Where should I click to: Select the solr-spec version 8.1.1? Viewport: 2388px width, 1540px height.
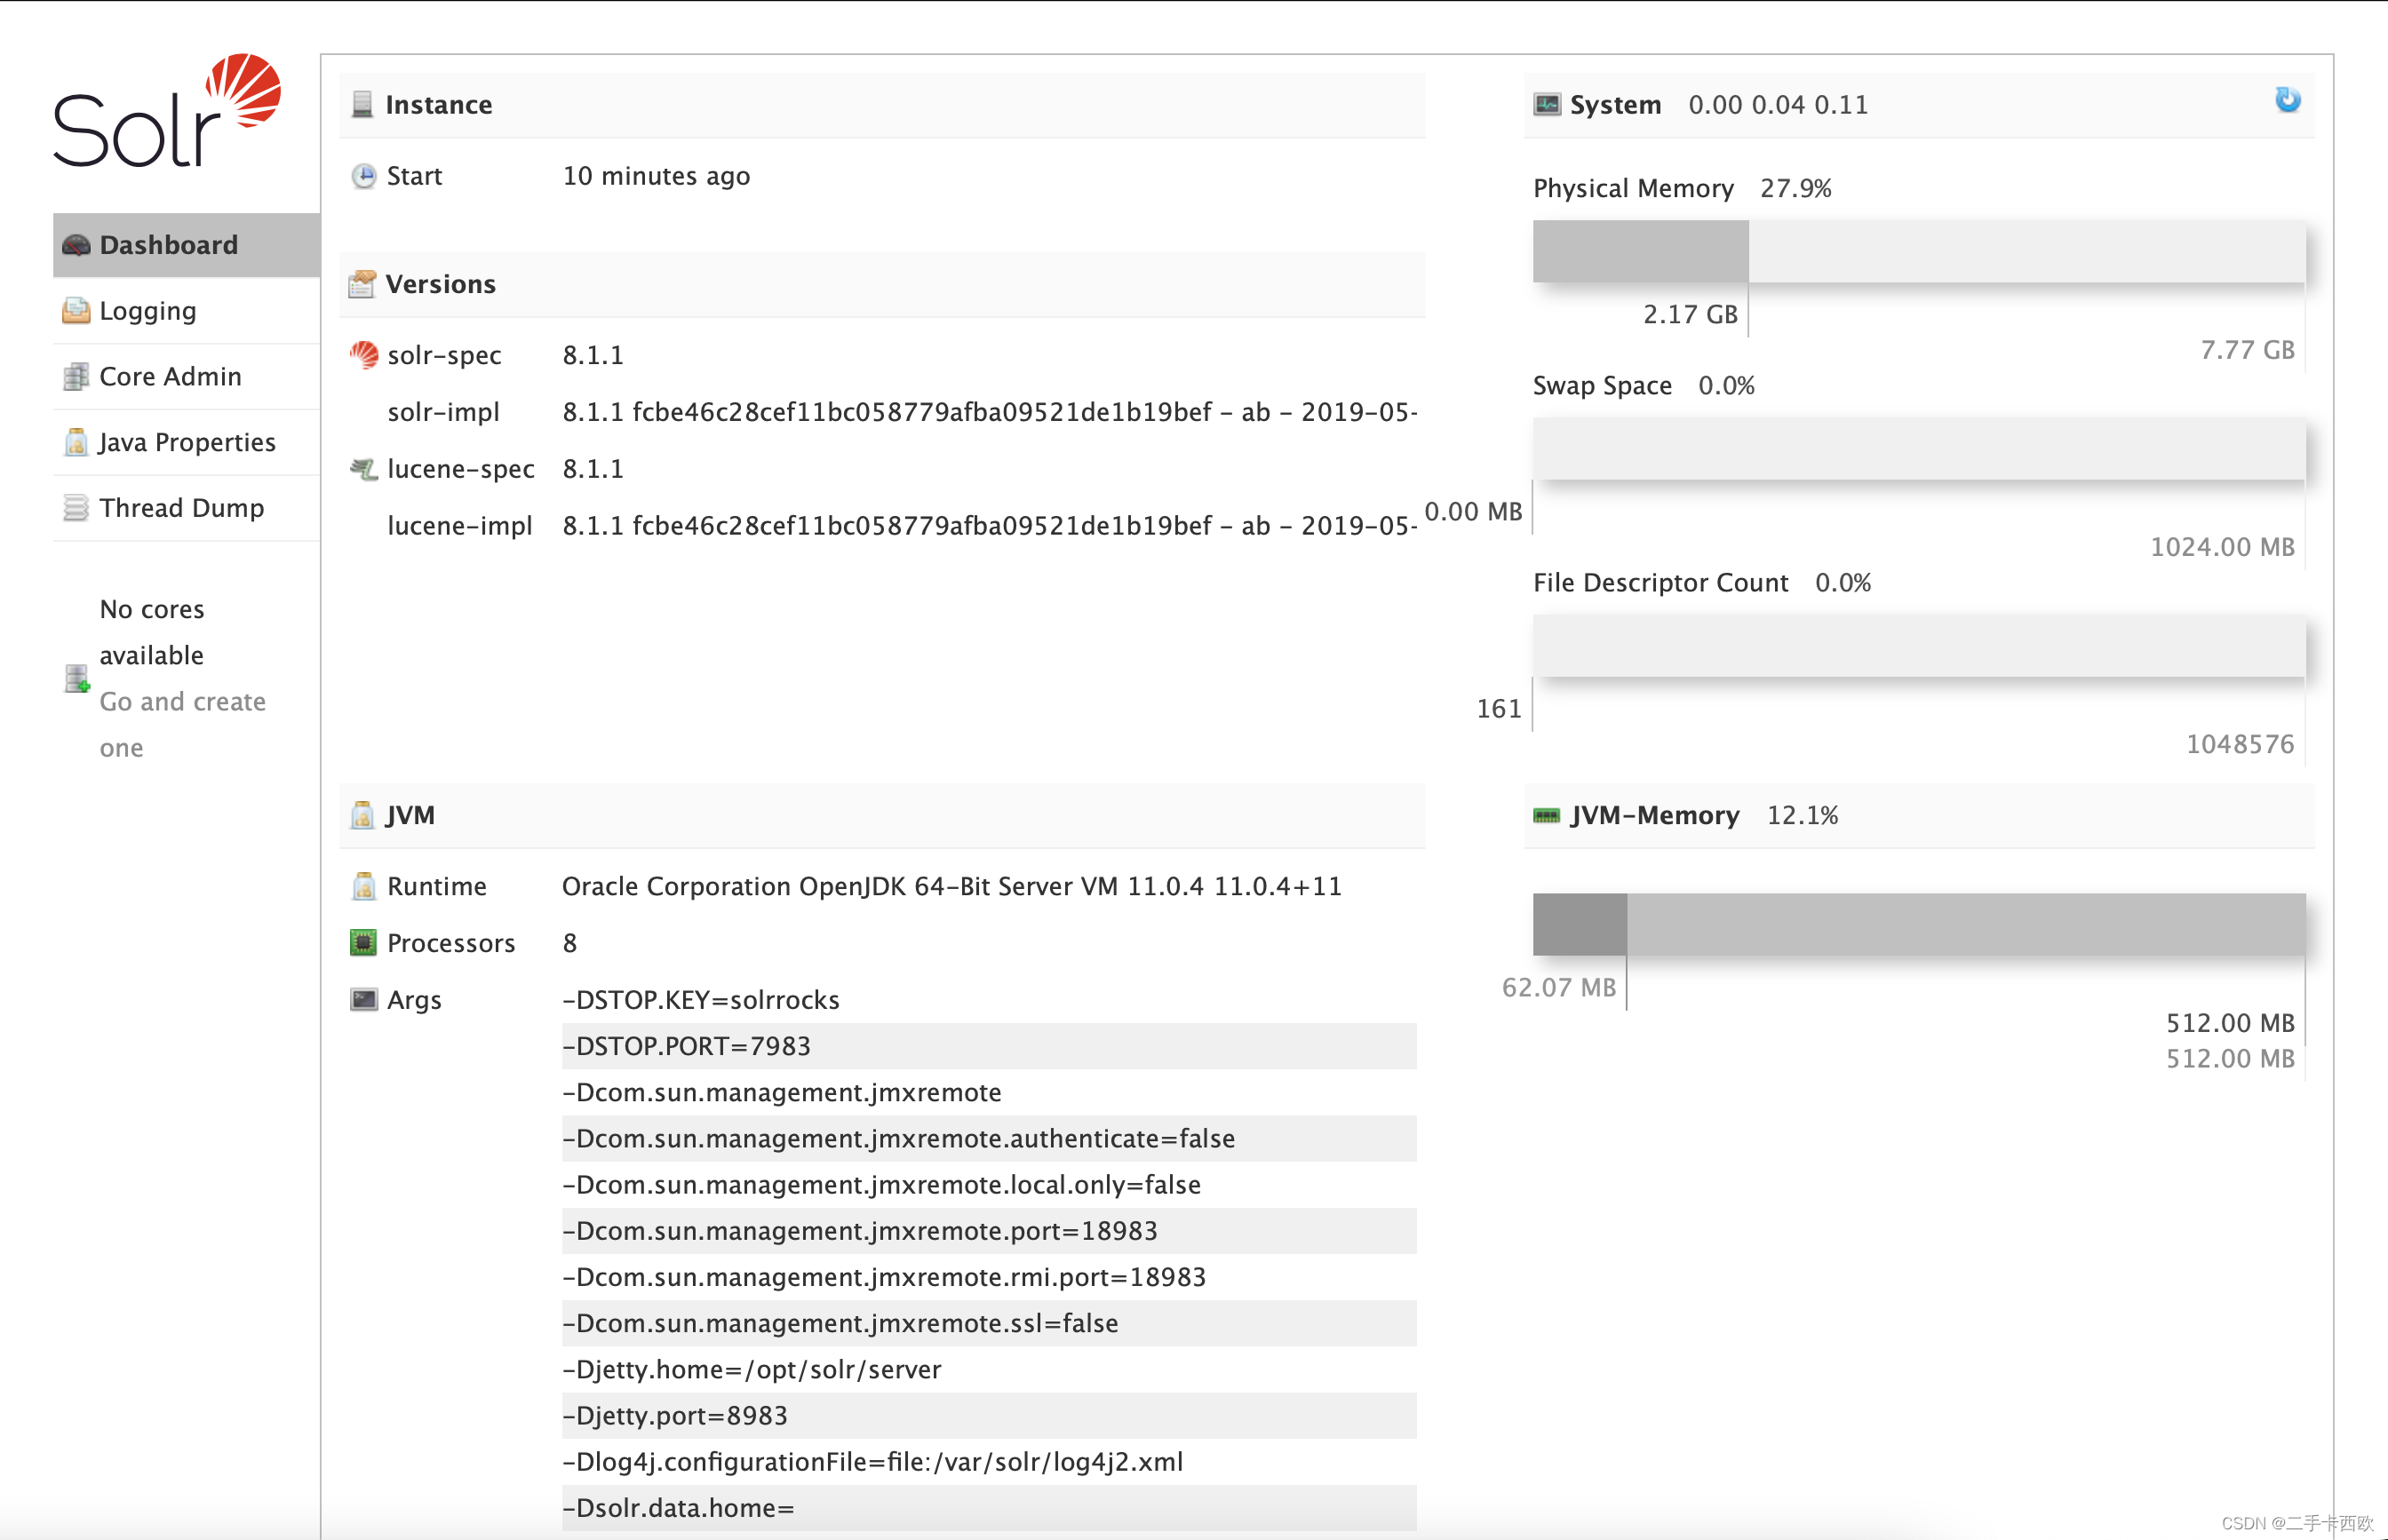(593, 355)
